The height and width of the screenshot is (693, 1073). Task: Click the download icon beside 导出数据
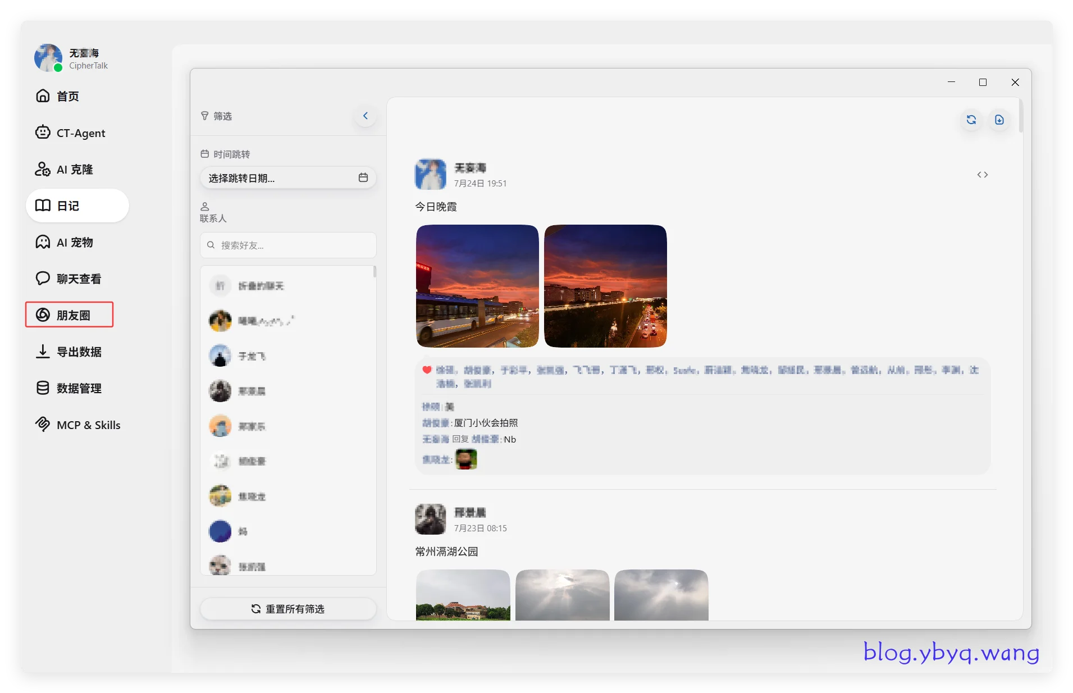[43, 352]
